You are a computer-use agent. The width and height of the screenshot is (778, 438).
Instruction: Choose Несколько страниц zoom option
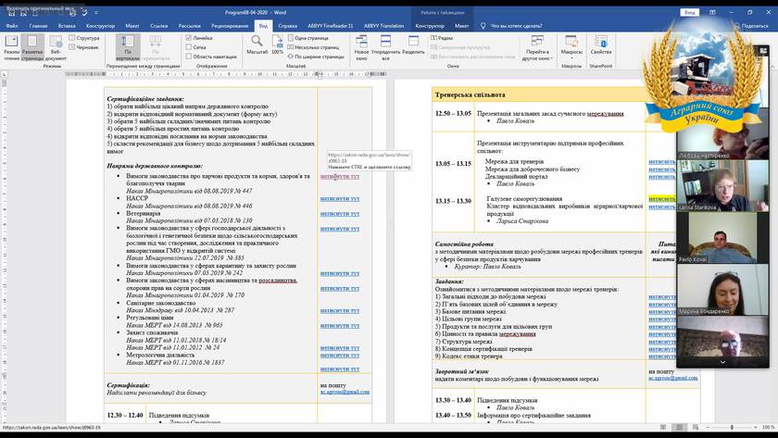313,47
